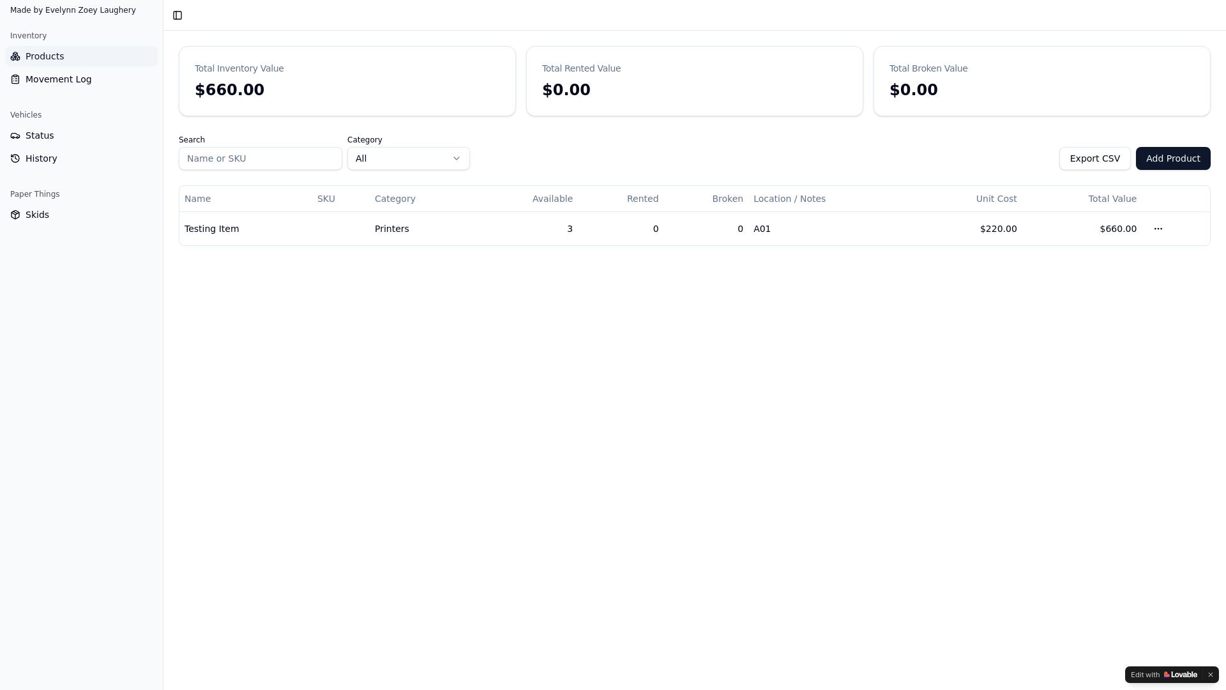Expand the Category filter dropdown
The height and width of the screenshot is (690, 1226).
409,158
